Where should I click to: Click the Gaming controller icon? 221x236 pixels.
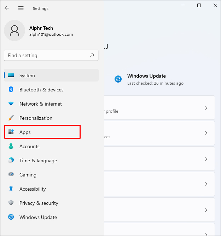11,175
